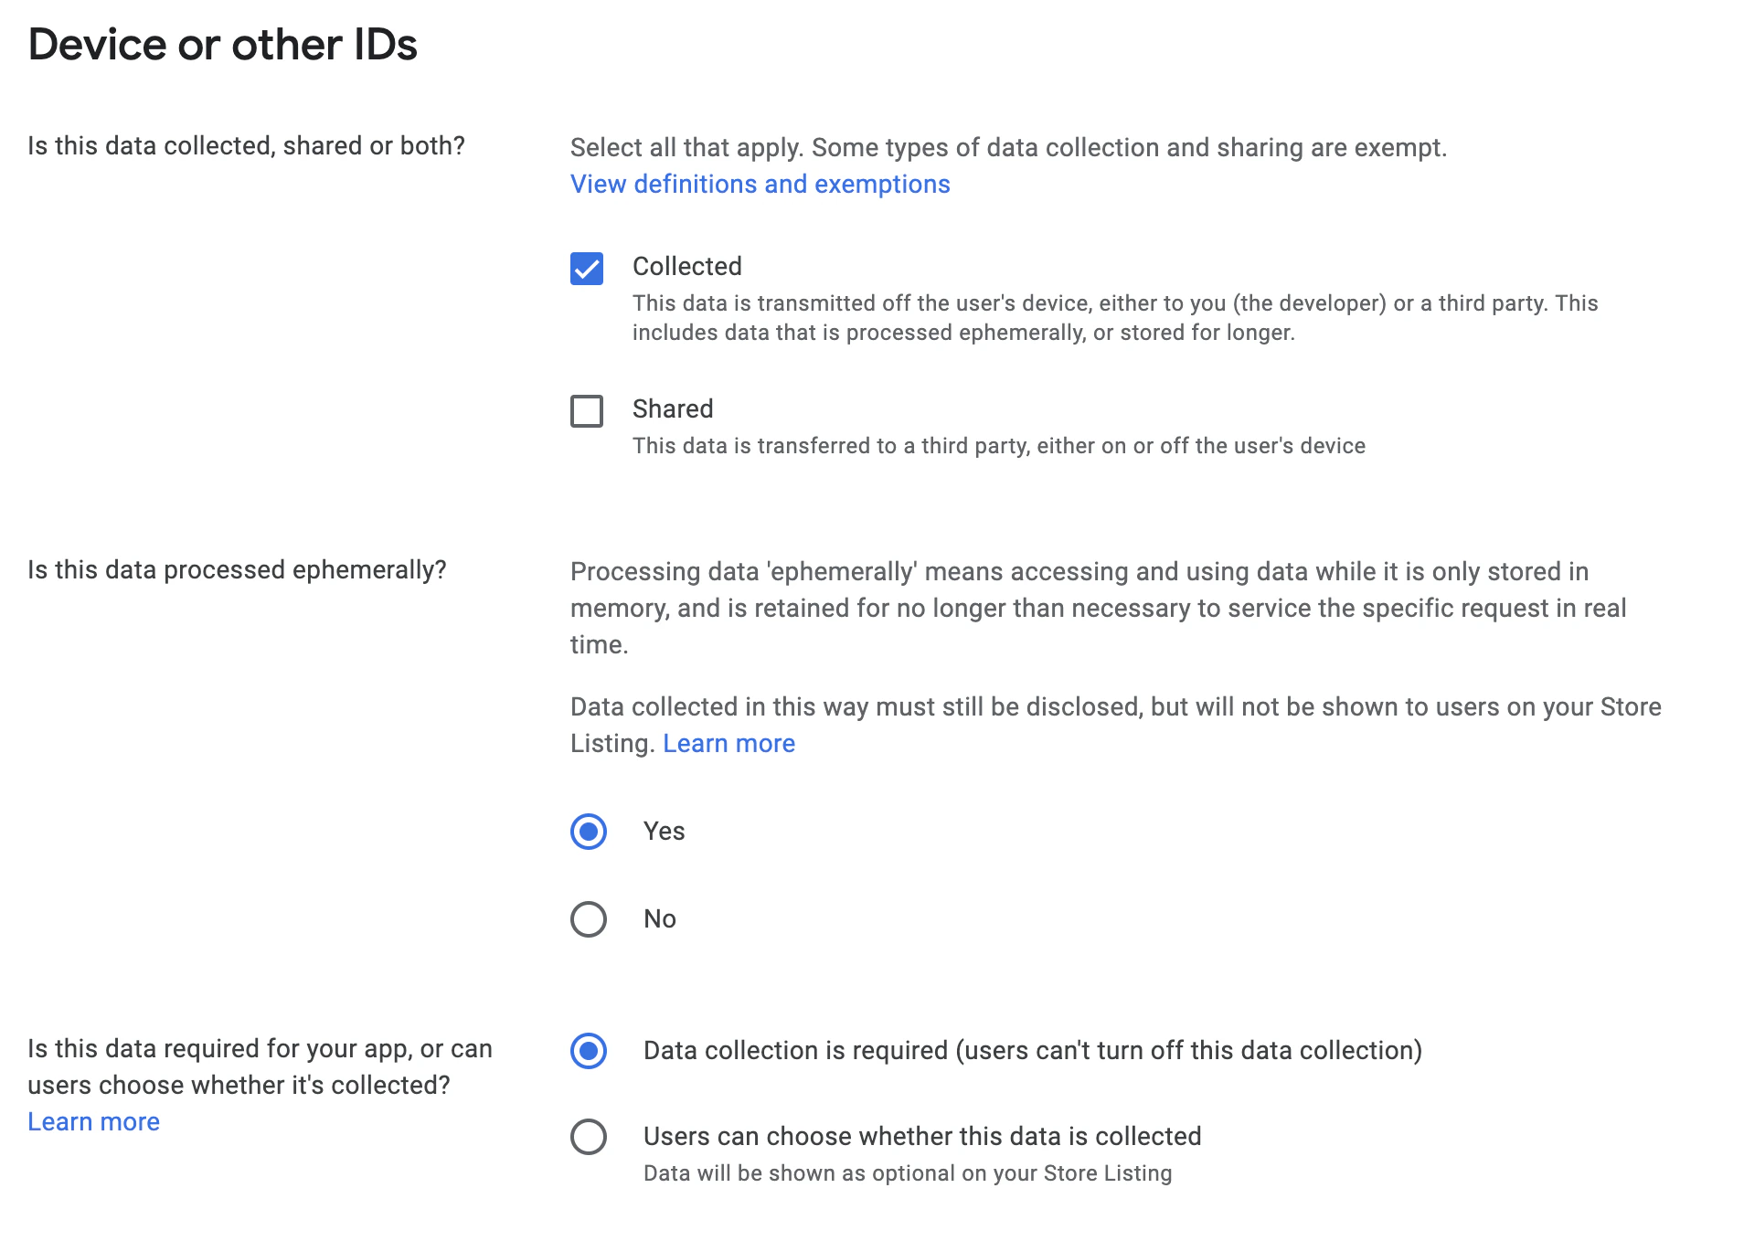Choose the No radio button

589,919
